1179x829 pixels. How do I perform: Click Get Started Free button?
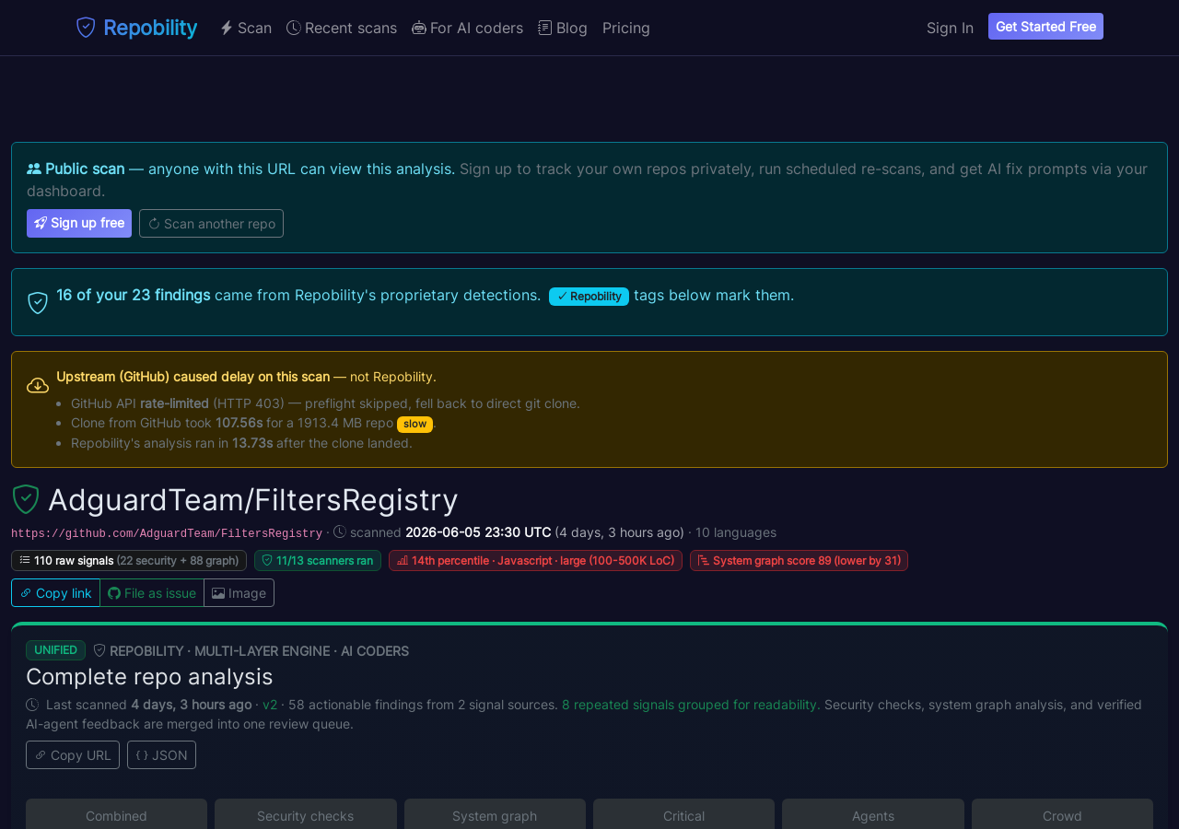[x=1045, y=27]
